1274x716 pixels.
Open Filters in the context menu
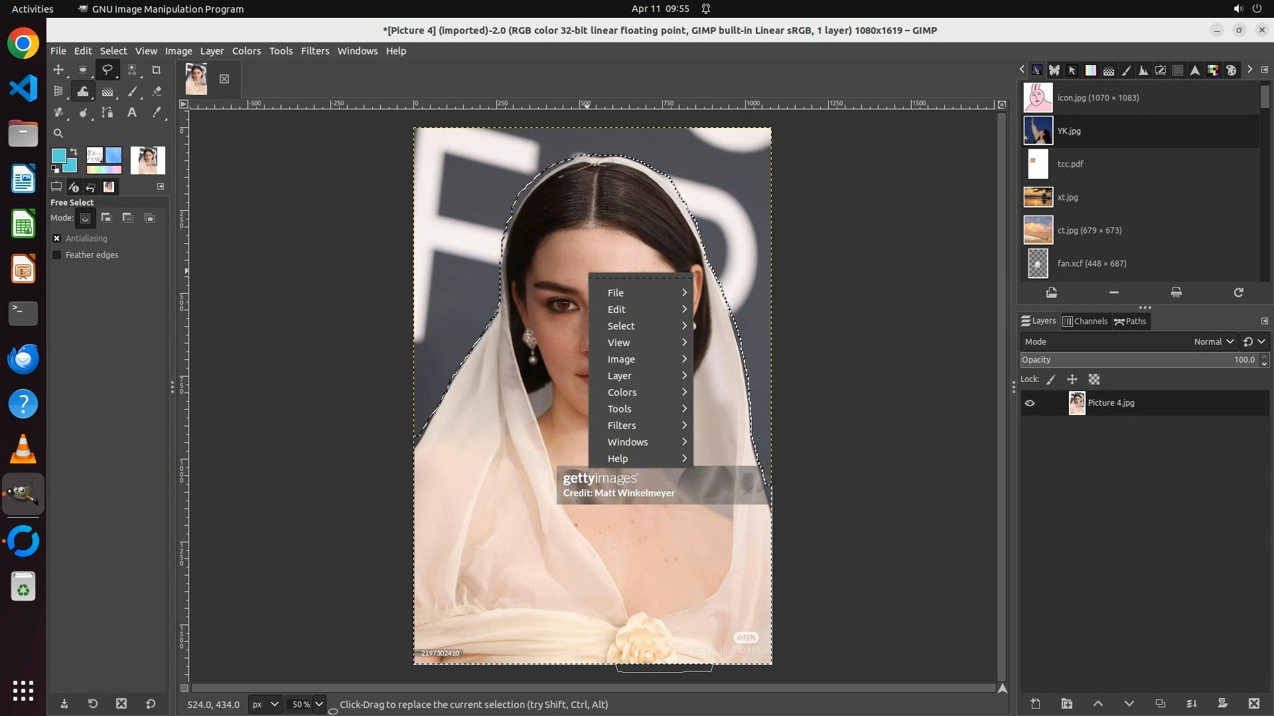(x=622, y=426)
